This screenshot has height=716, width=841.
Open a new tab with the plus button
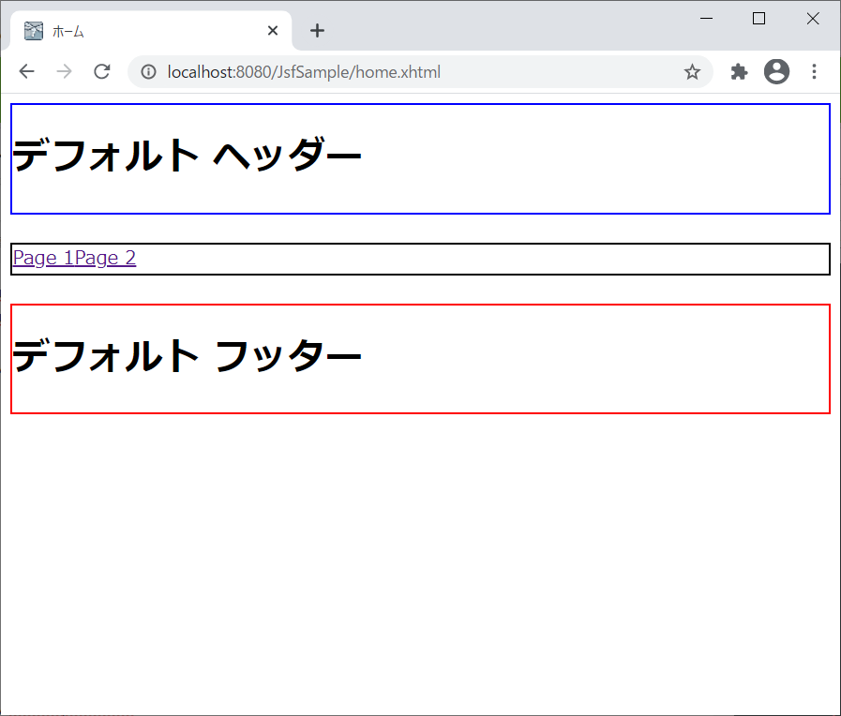[317, 30]
